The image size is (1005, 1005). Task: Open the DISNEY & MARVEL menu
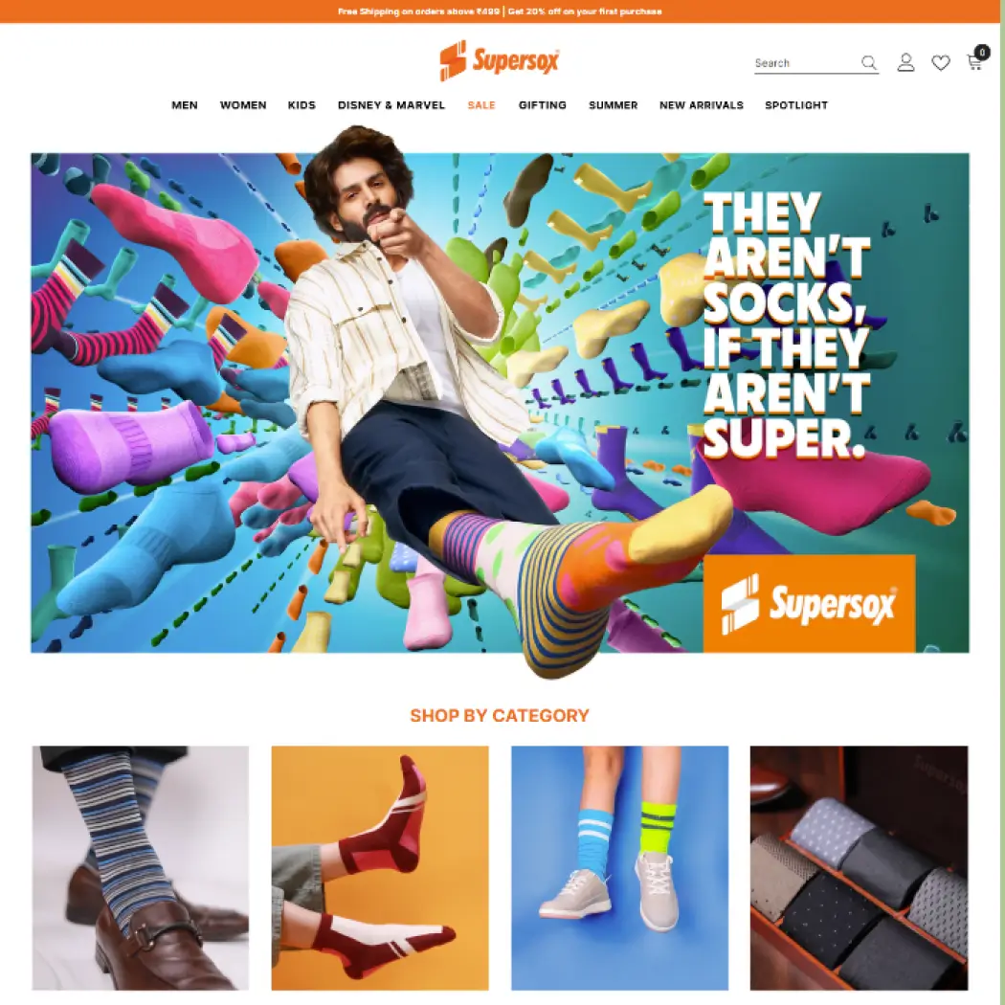(x=391, y=105)
